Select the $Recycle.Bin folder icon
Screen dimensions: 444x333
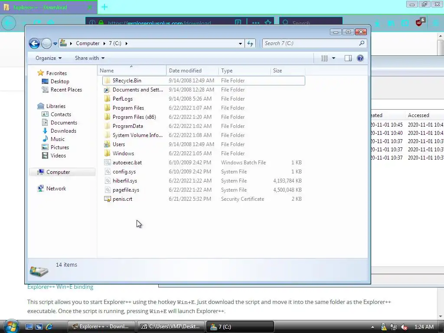(x=107, y=80)
